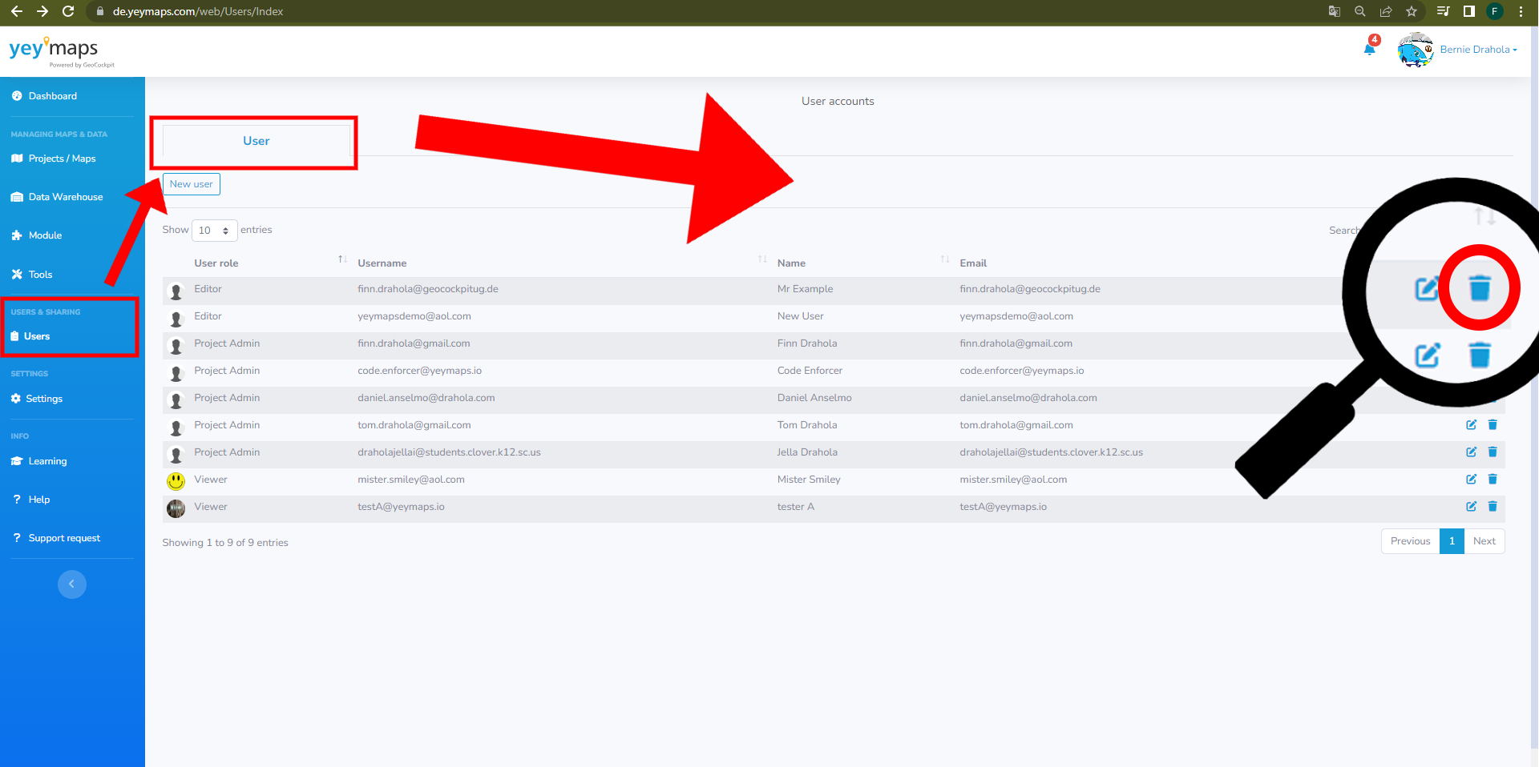1539x767 pixels.
Task: Switch to the User tab
Action: pyautogui.click(x=255, y=141)
